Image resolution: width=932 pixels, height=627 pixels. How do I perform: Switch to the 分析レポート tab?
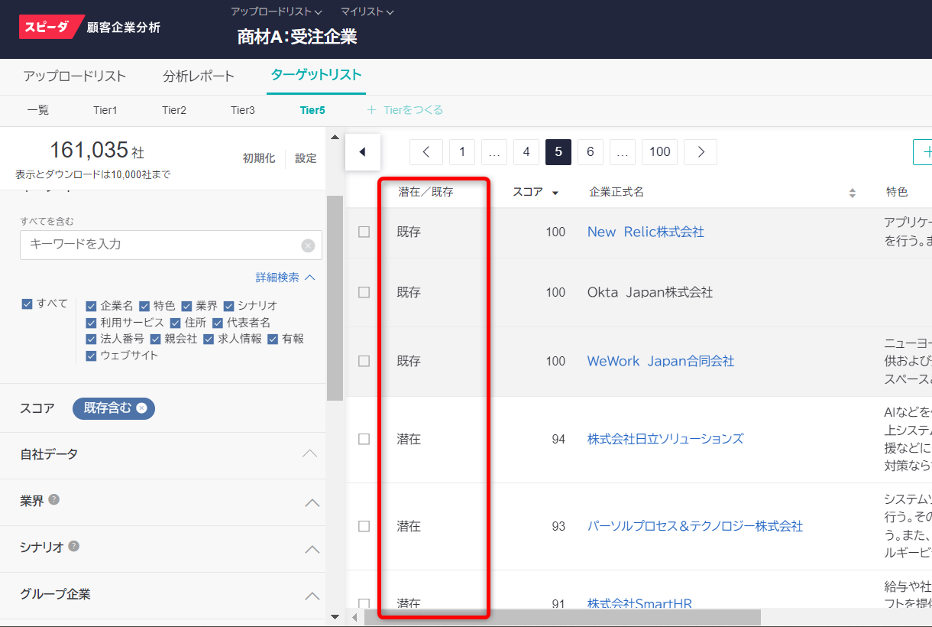199,76
